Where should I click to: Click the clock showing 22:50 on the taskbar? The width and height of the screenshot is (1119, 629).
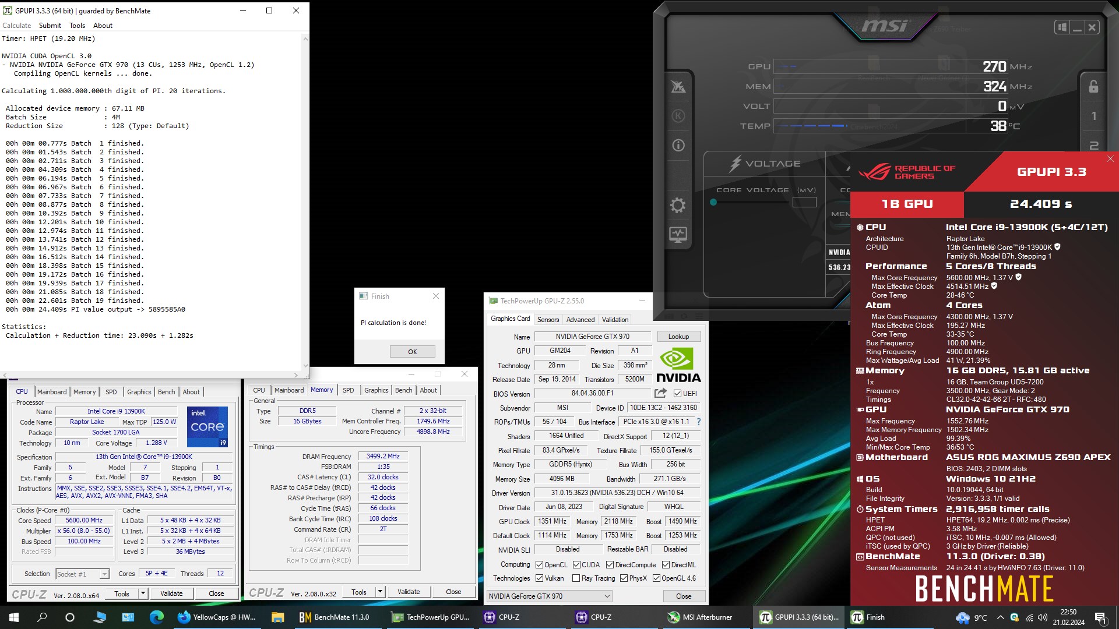pyautogui.click(x=1068, y=617)
